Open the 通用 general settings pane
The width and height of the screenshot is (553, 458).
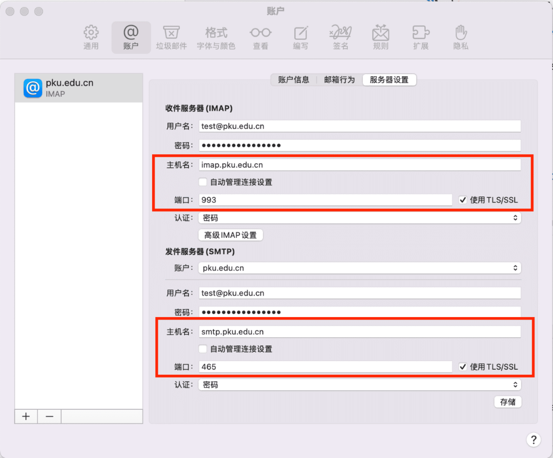click(91, 37)
